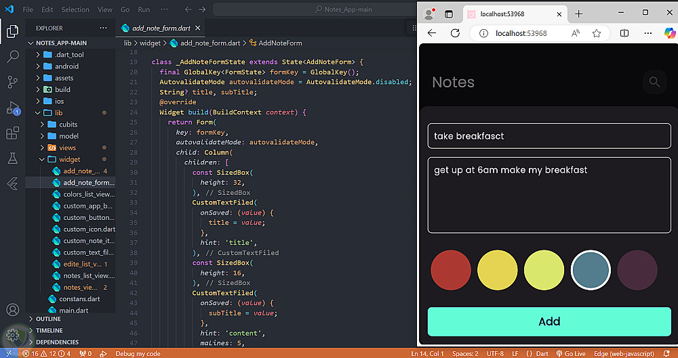Viewport: 678px width, 358px height.
Task: Open the Source Control view
Action: pos(12,82)
